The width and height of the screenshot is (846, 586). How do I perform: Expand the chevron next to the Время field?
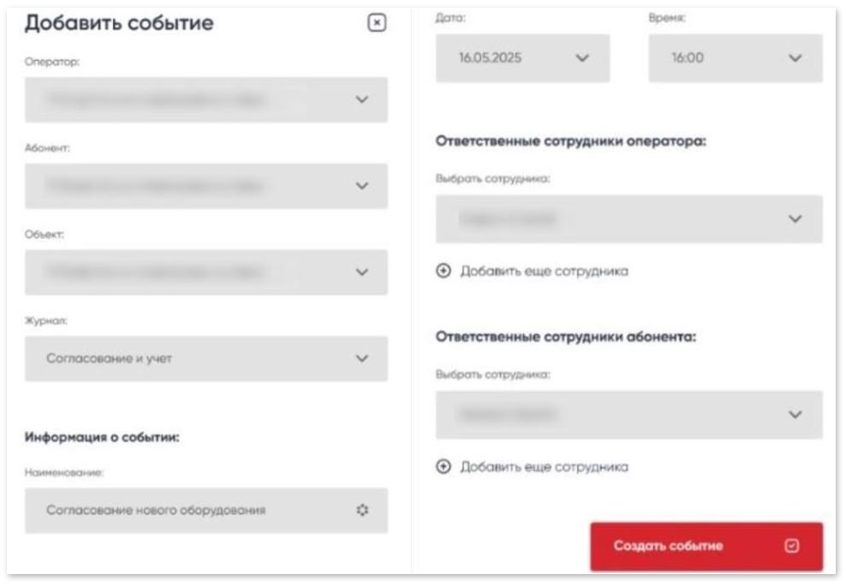pos(796,58)
